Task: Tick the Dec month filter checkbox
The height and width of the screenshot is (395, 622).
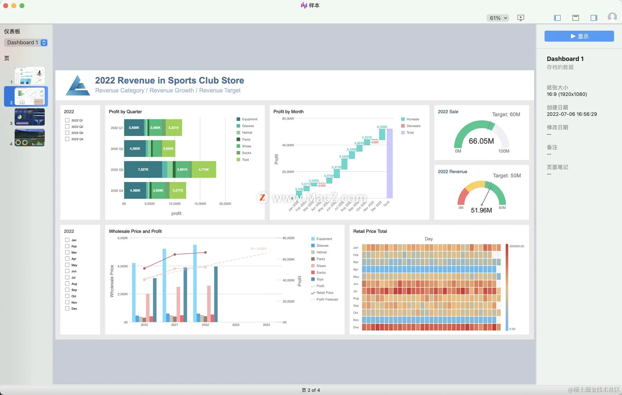Action: click(67, 309)
